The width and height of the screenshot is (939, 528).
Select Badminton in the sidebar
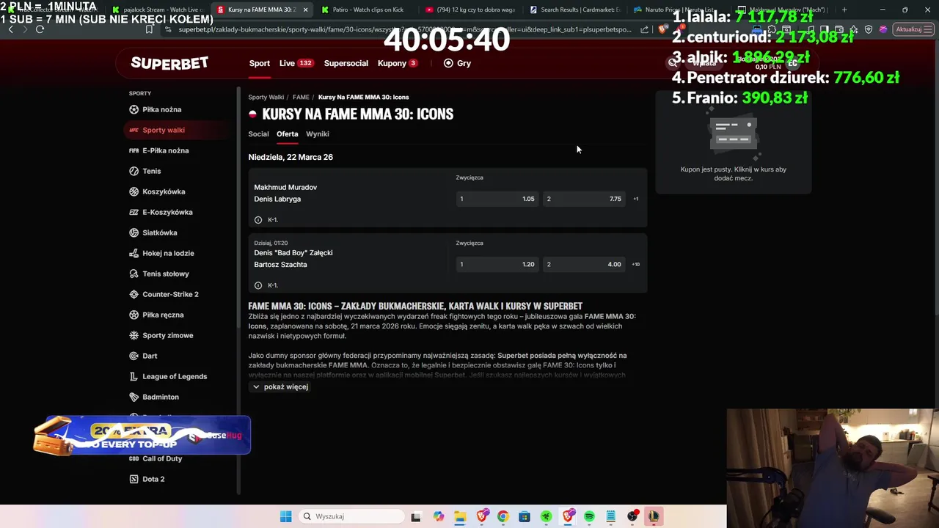[153, 397]
